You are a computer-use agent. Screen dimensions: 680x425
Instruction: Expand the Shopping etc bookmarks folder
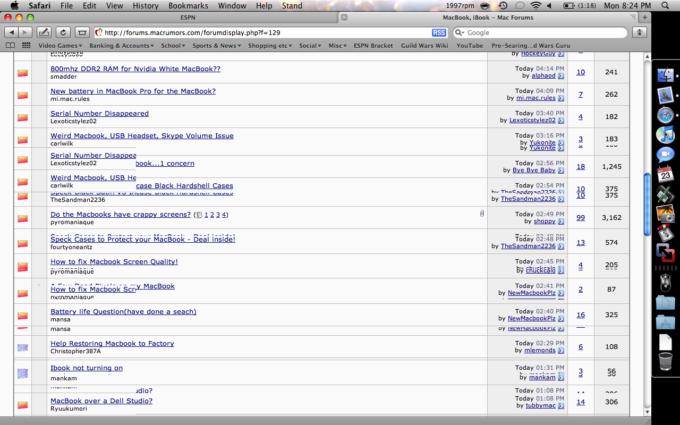pyautogui.click(x=270, y=46)
